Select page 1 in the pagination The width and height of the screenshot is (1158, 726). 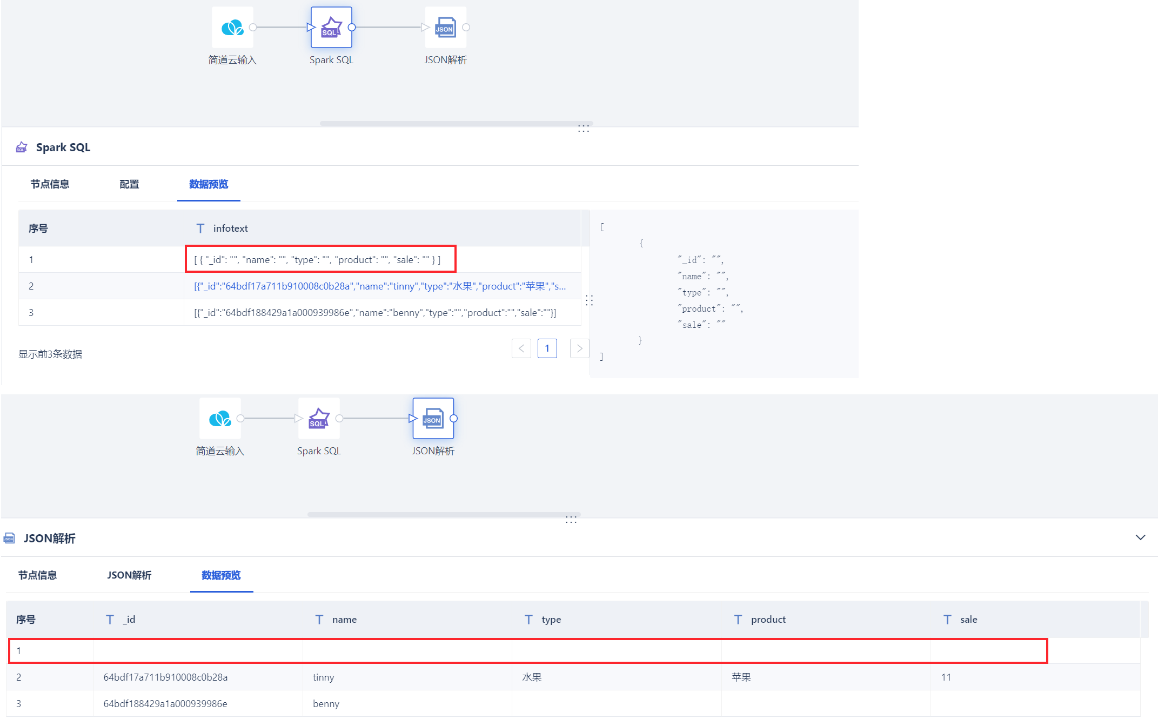547,348
